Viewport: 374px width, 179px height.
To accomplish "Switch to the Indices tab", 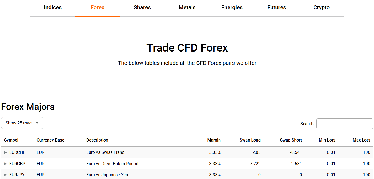I will coord(53,7).
